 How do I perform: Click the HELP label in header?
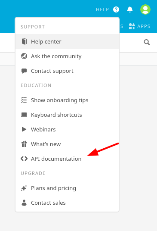click(102, 9)
